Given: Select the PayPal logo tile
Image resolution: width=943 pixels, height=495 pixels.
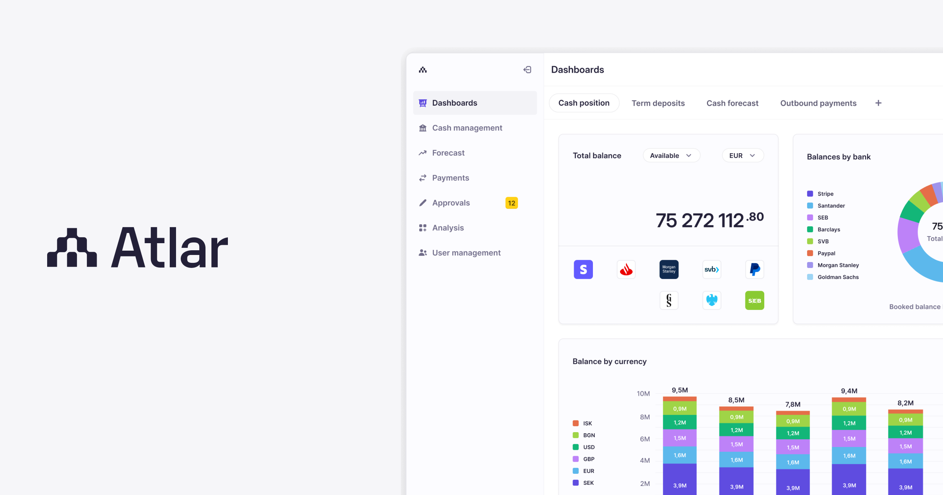Looking at the screenshot, I should (x=754, y=269).
